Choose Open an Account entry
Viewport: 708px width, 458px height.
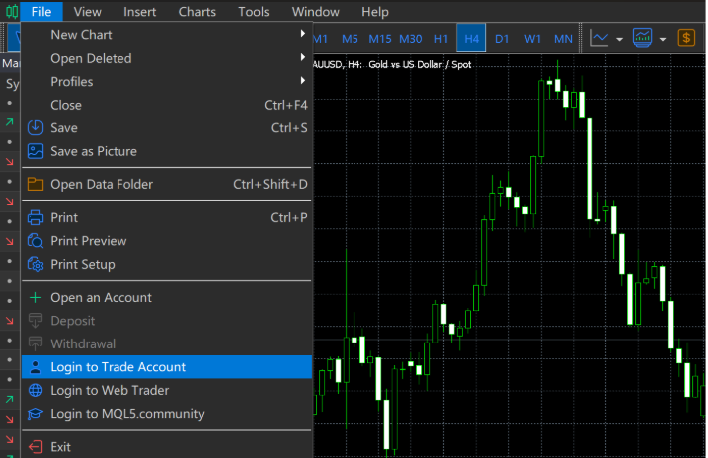pyautogui.click(x=166, y=298)
